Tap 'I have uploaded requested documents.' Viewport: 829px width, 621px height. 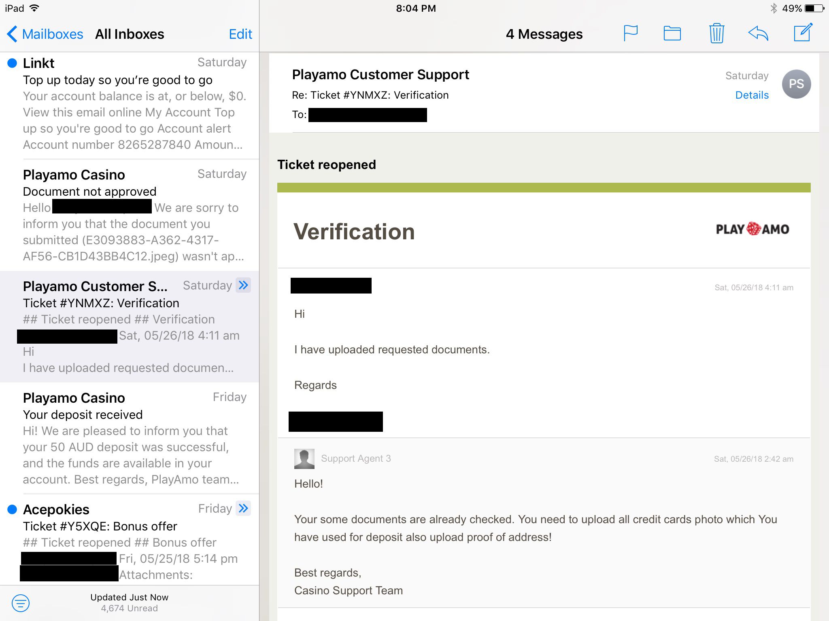[x=392, y=350]
